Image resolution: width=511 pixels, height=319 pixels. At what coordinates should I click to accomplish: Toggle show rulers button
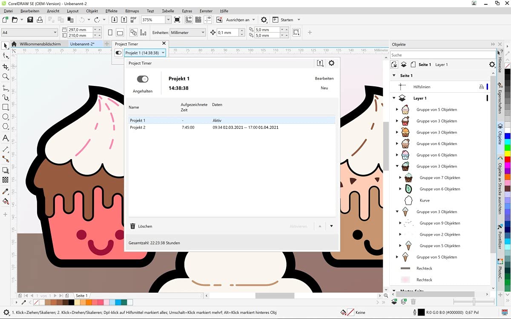188,20
